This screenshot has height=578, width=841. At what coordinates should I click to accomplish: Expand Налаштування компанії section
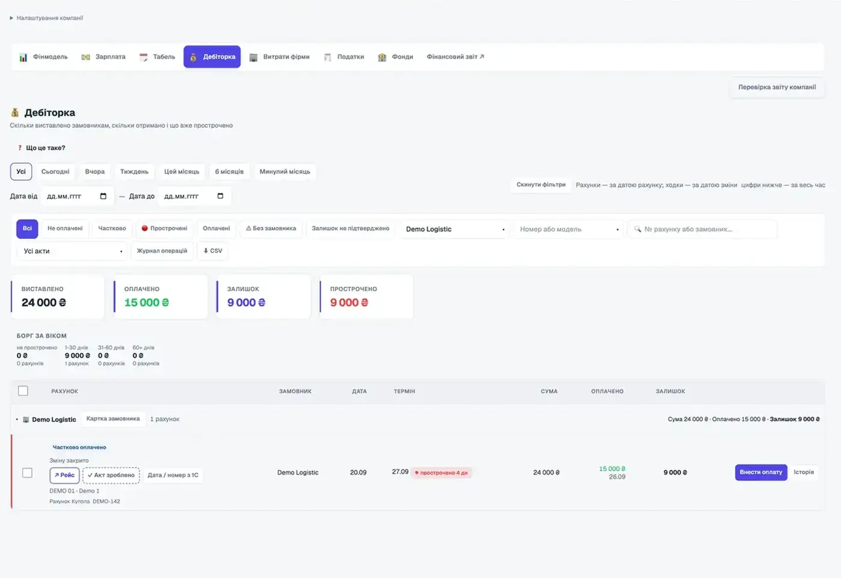click(46, 18)
